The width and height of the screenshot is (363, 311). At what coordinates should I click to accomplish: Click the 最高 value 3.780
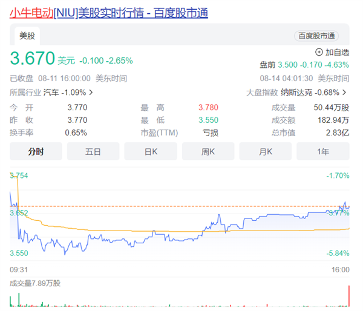(208, 108)
